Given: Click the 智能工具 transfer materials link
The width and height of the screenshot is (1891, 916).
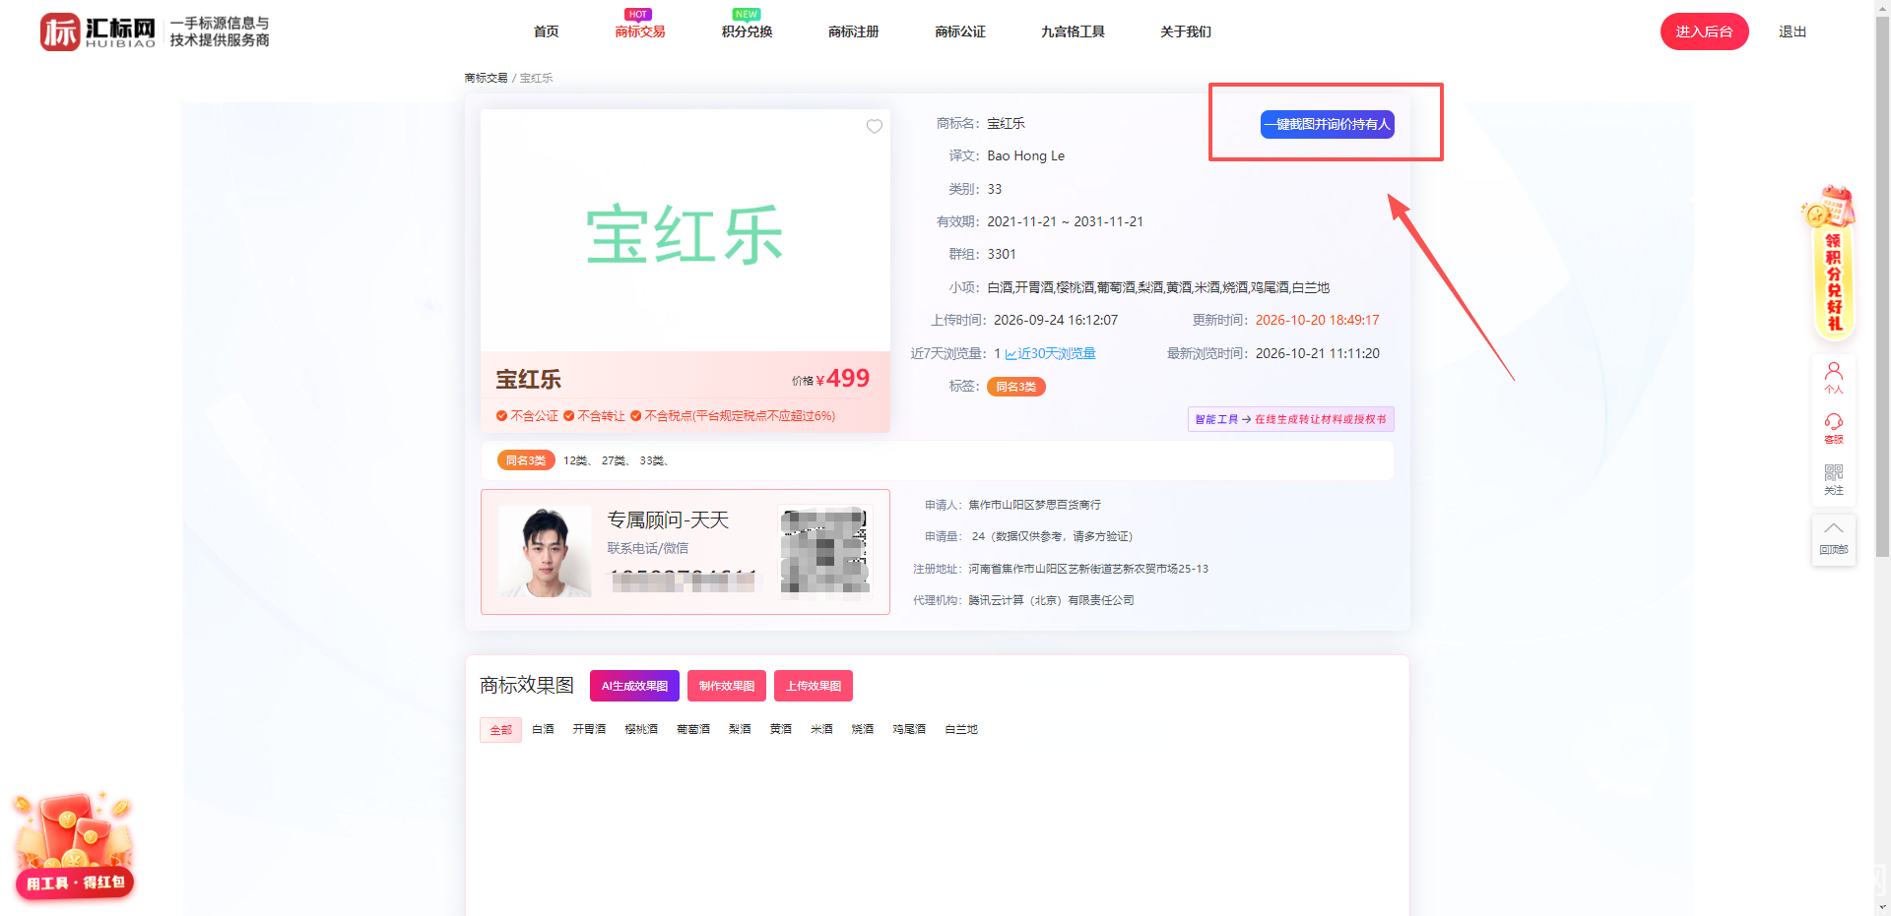Looking at the screenshot, I should [x=1290, y=419].
